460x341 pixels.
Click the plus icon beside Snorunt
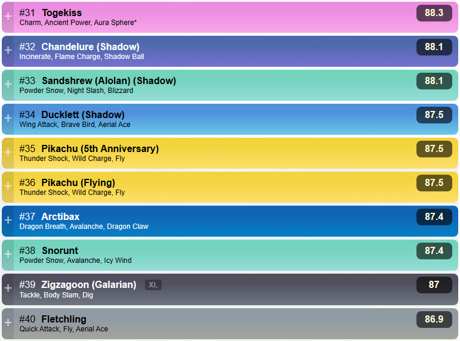(x=8, y=255)
